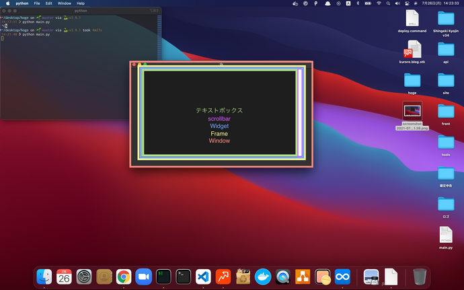Viewport: 464px width, 290px height.
Task: Open the Contacts app in the Dock
Action: click(104, 277)
